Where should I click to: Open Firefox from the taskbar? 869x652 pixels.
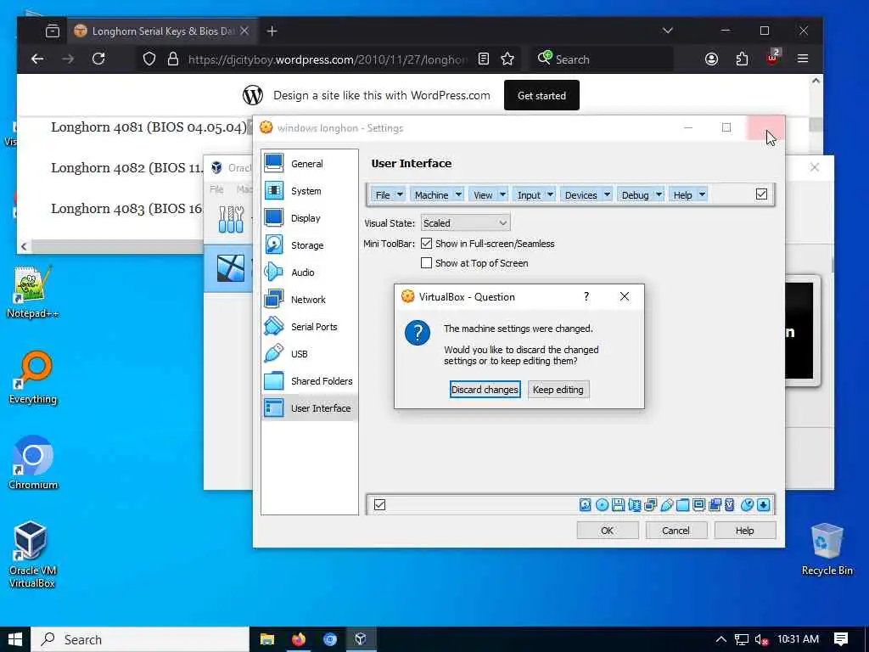point(299,639)
